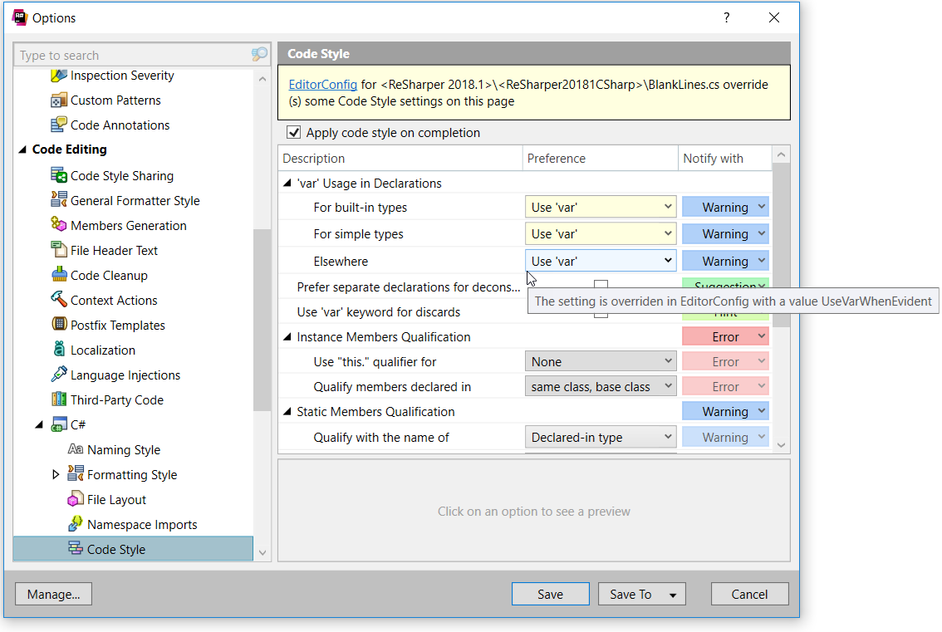Collapse the 'var' Usage in Declarations group

(x=287, y=184)
